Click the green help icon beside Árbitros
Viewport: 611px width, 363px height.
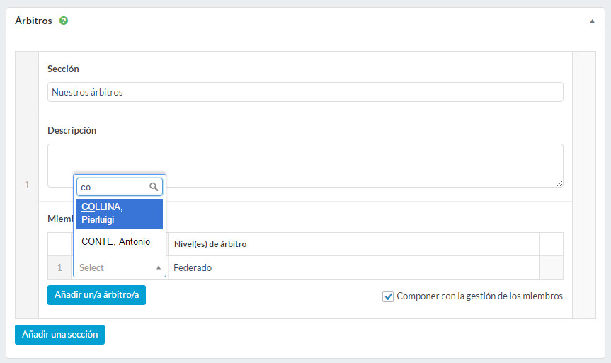[64, 21]
